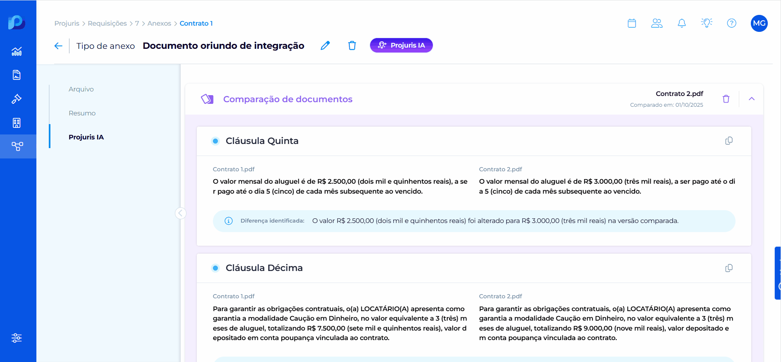Image resolution: width=781 pixels, height=362 pixels.
Task: Click the Projuris IA button
Action: (x=401, y=45)
